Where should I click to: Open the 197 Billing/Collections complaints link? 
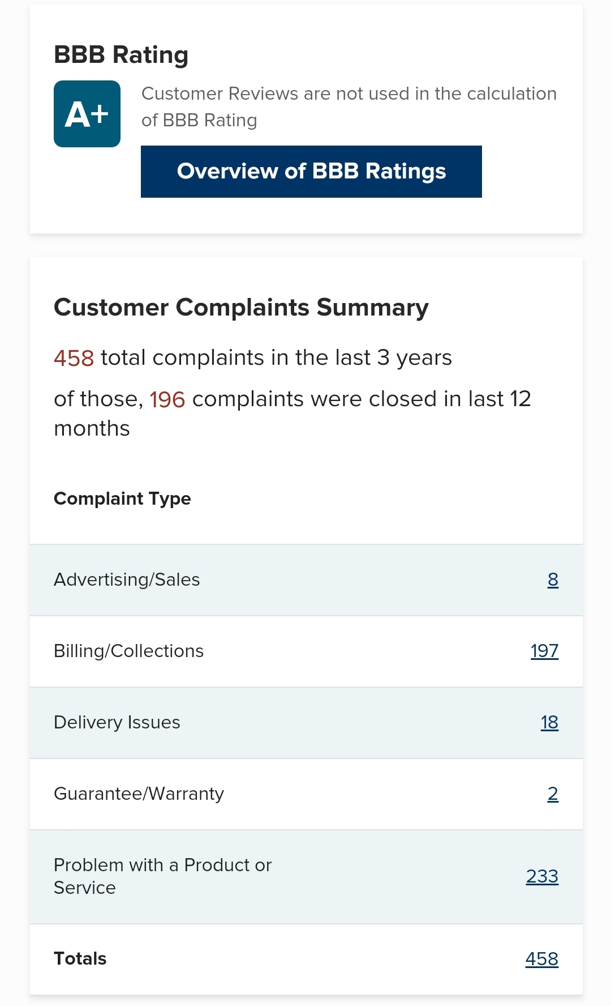(544, 651)
